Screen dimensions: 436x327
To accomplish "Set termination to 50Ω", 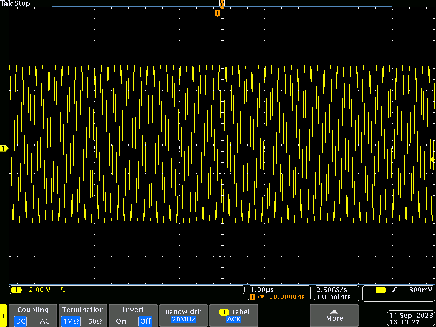I will pyautogui.click(x=95, y=321).
